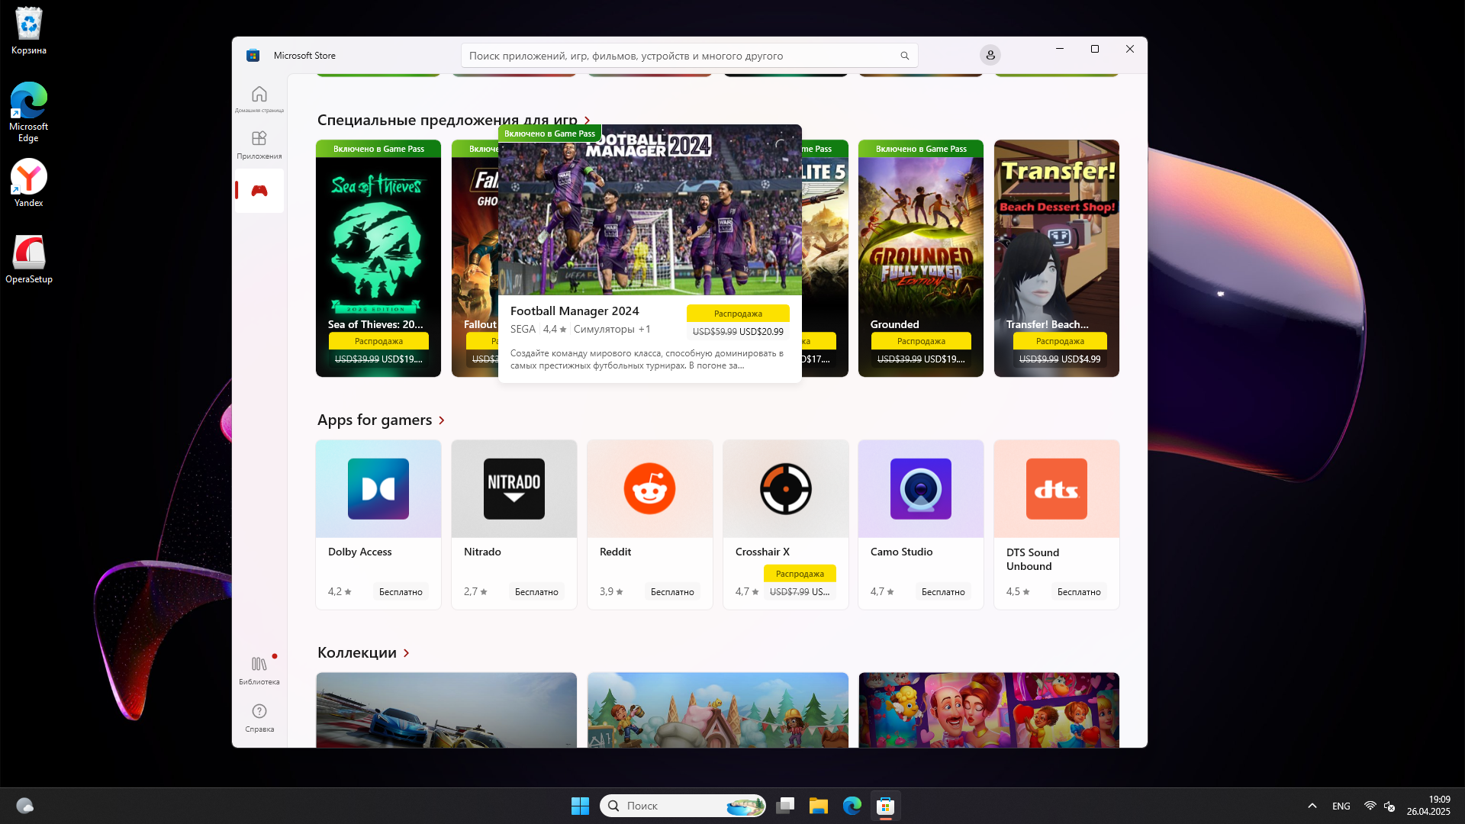The image size is (1465, 824).
Task: Open the Dolby Access app icon
Action: pyautogui.click(x=378, y=489)
